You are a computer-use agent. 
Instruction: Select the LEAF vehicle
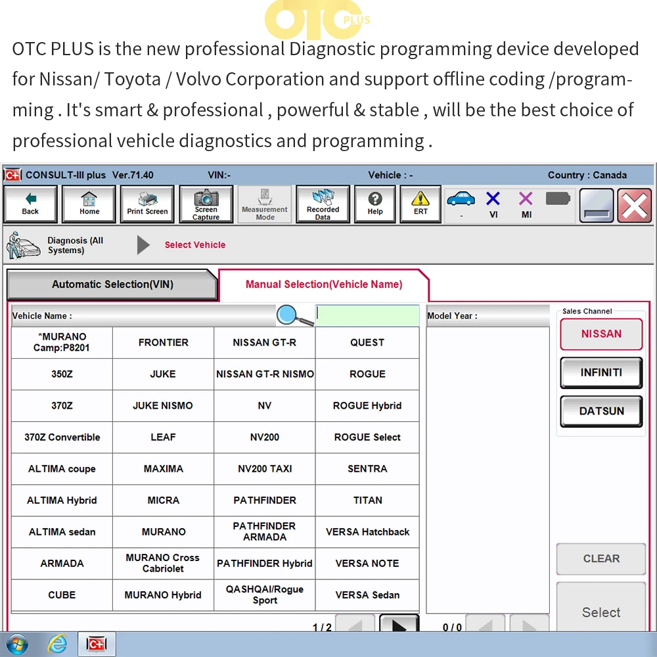(x=163, y=437)
